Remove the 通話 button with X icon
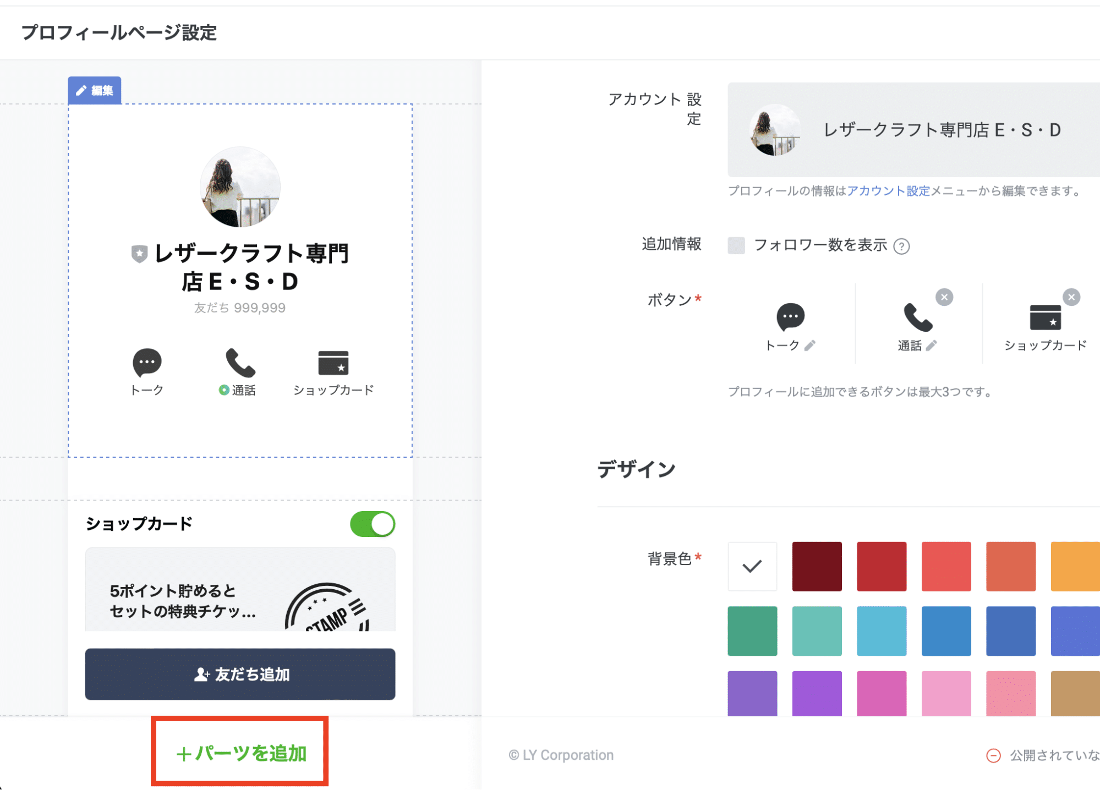Image resolution: width=1100 pixels, height=790 pixels. click(944, 297)
